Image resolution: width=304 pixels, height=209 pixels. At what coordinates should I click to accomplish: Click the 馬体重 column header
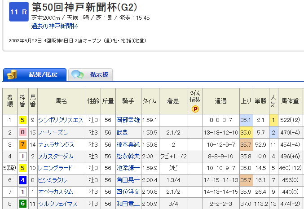pyautogui.click(x=291, y=101)
